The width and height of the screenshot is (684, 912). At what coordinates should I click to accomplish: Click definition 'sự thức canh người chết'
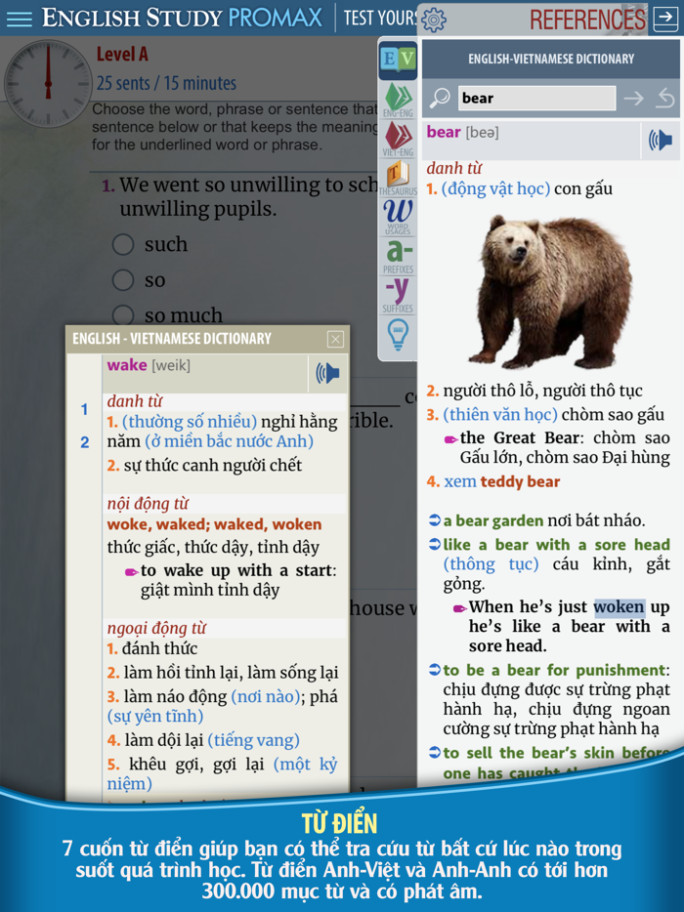coord(212,466)
